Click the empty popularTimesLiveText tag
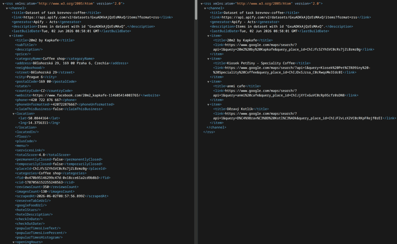 (x=38, y=228)
